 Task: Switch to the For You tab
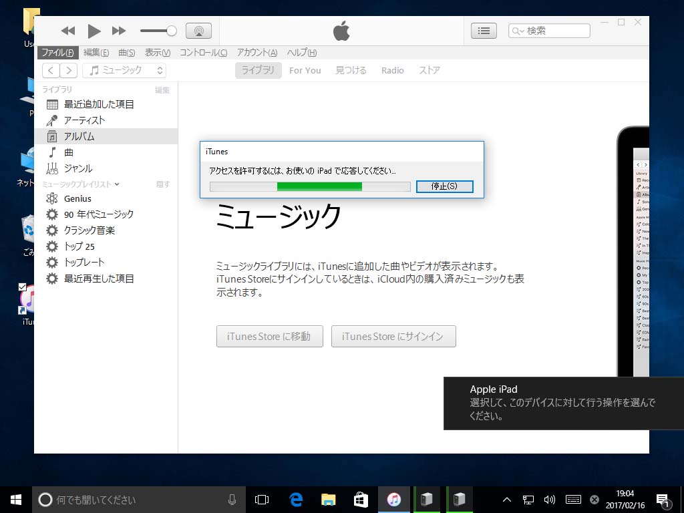tap(305, 70)
